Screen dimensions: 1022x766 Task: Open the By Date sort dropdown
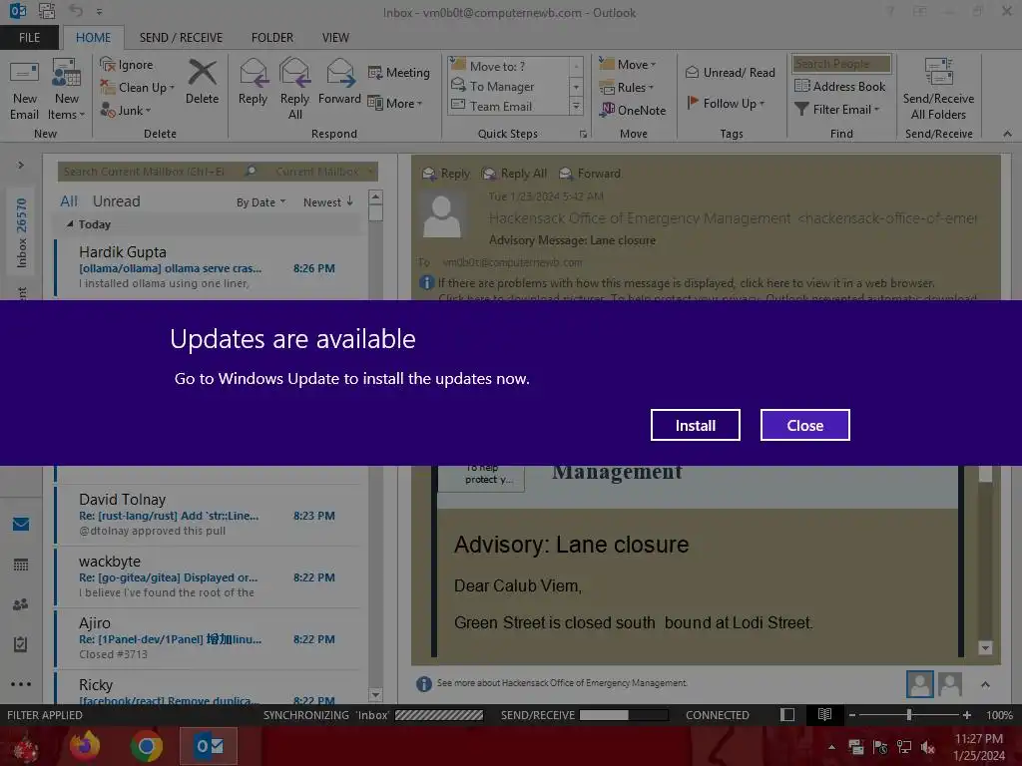point(260,202)
